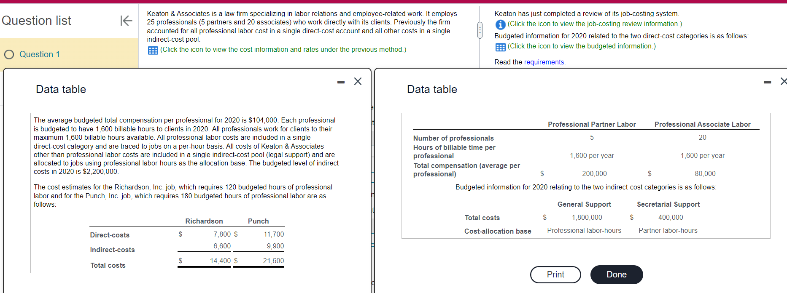Select Richardson direct-costs value 7,800
Screen dimensions: 787x293
click(x=222, y=234)
